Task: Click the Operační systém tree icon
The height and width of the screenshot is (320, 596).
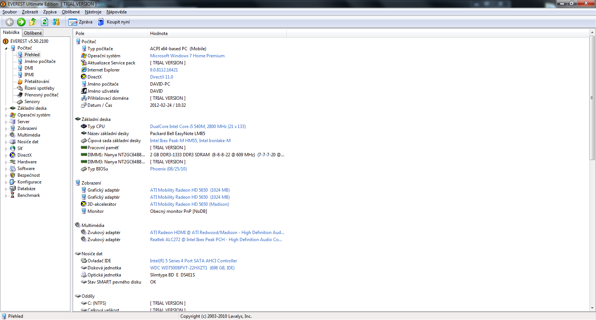Action: [13, 115]
